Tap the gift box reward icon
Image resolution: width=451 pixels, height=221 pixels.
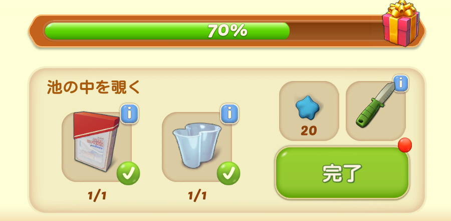[x=401, y=24]
